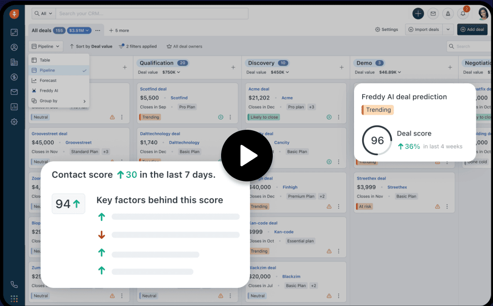Open the 2 filters applied control
Viewport: 493px width, 306px height.
click(138, 46)
